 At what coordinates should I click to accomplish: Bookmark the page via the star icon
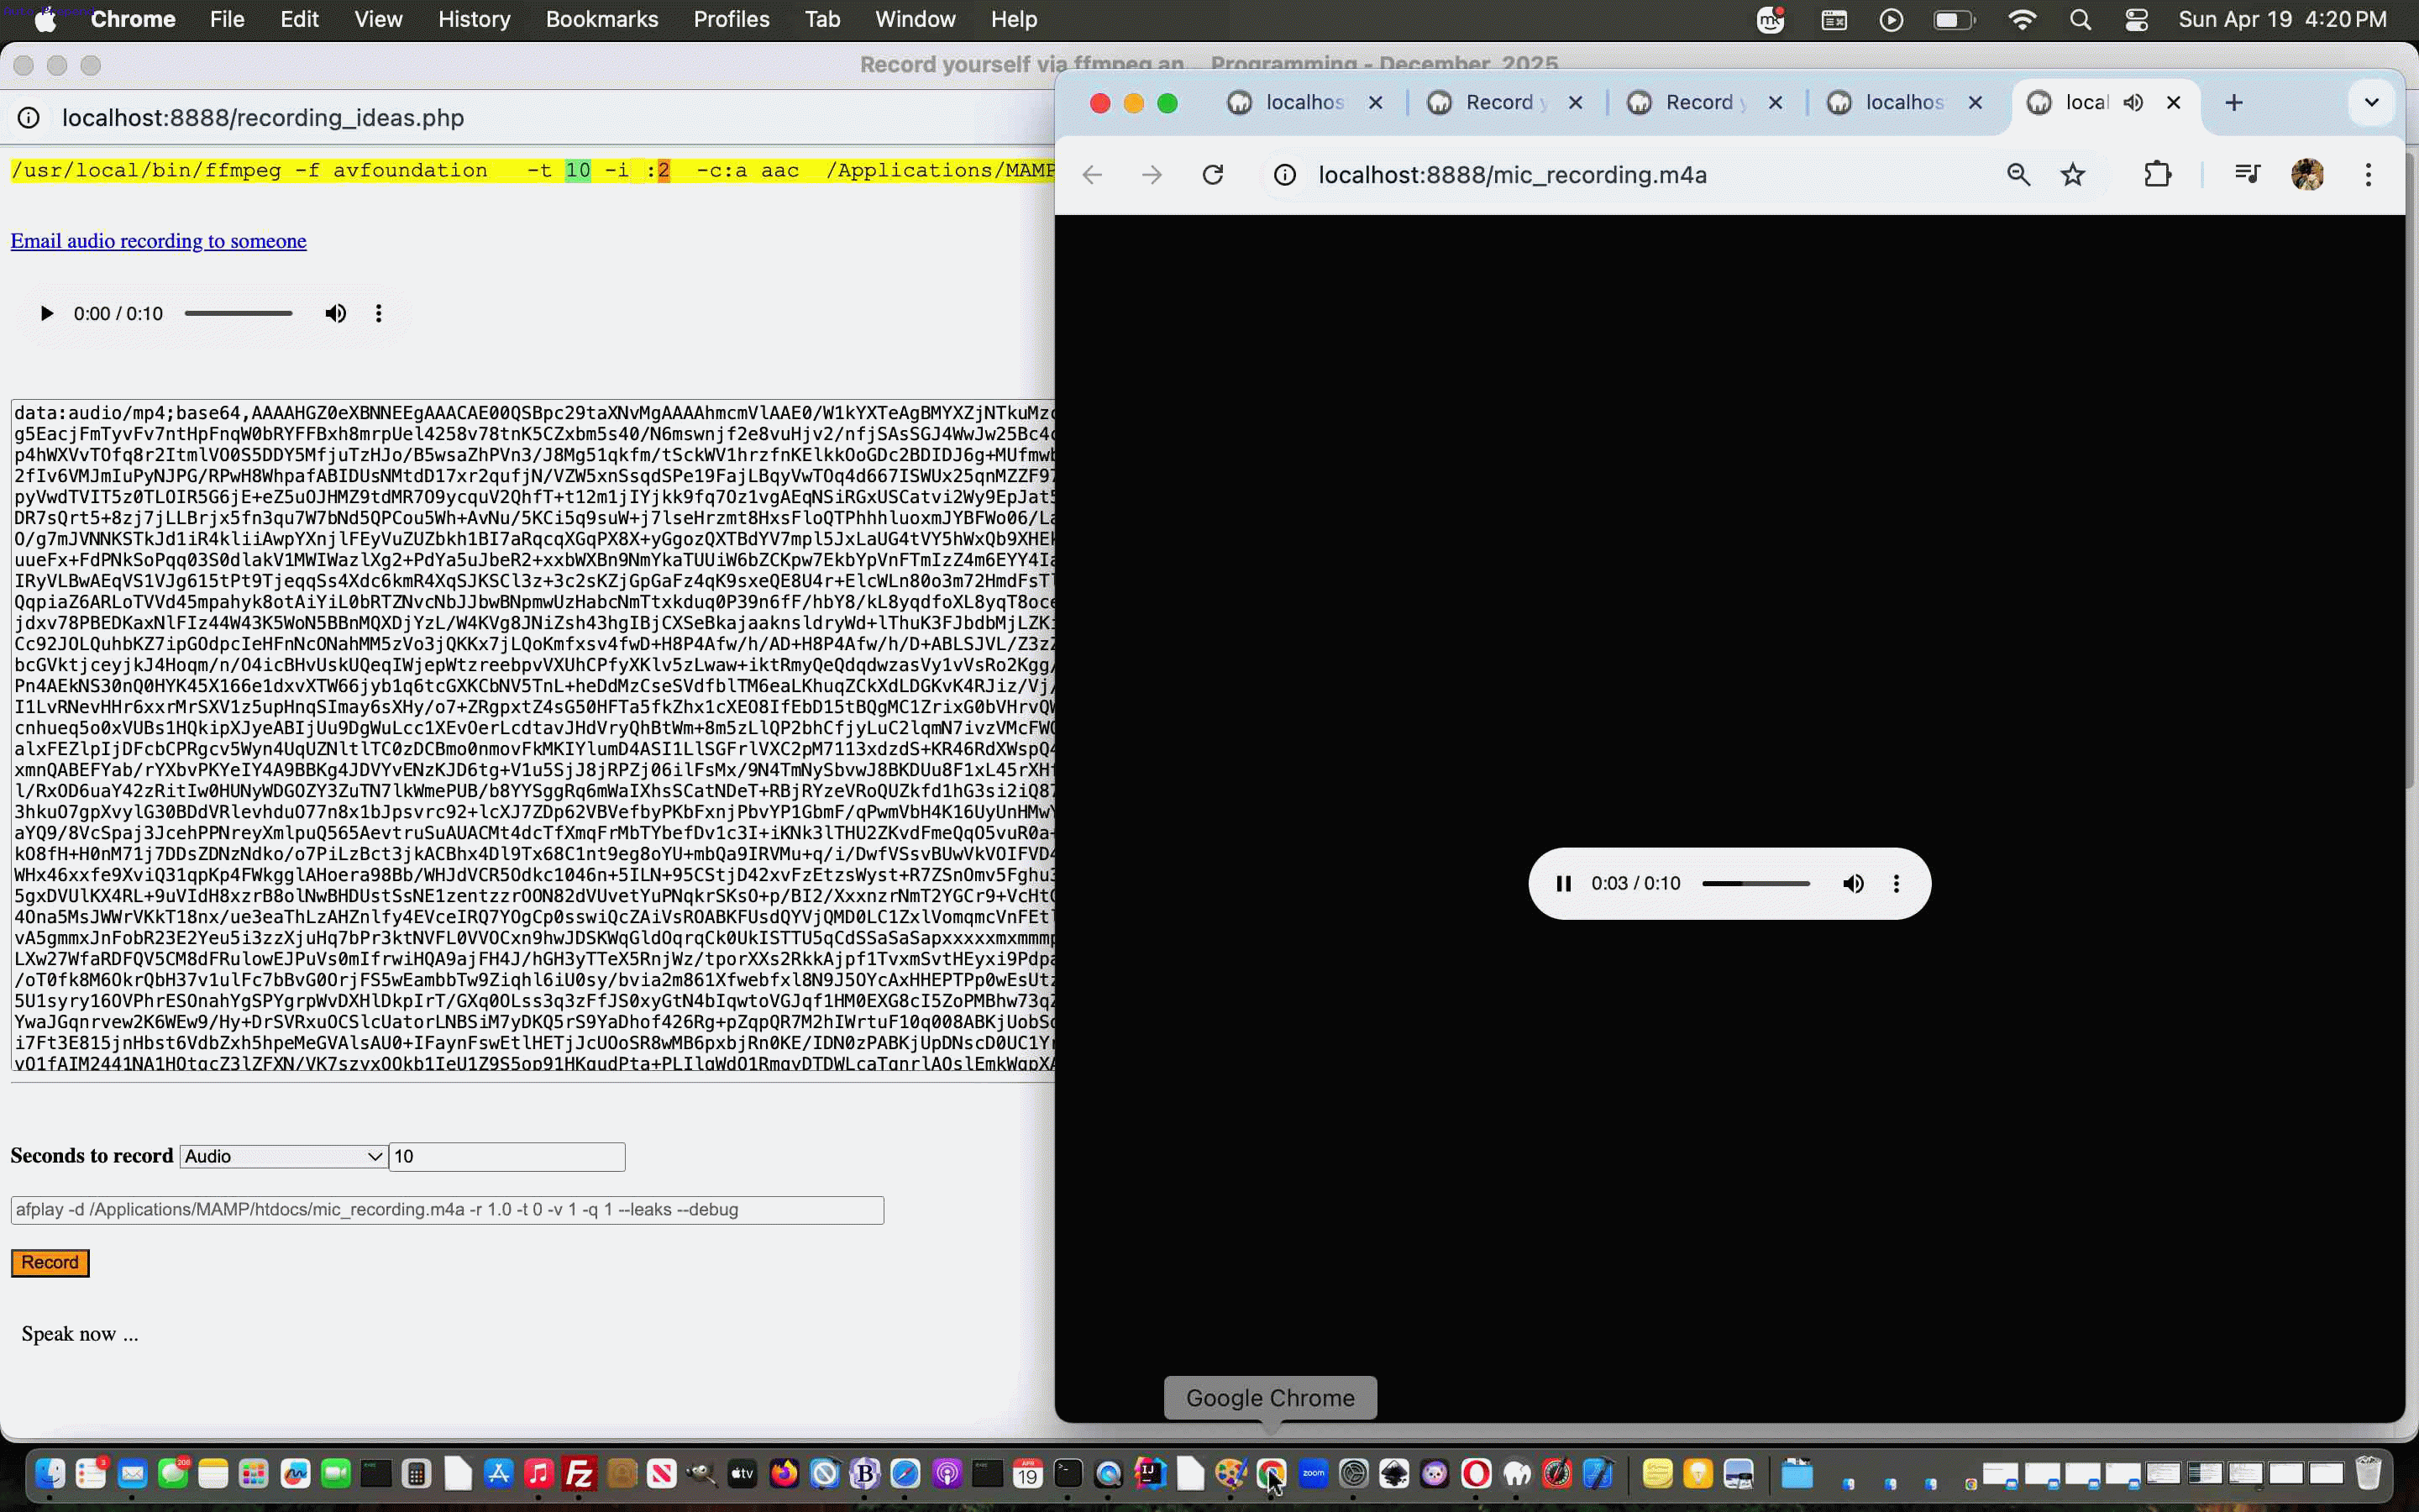tap(2072, 174)
